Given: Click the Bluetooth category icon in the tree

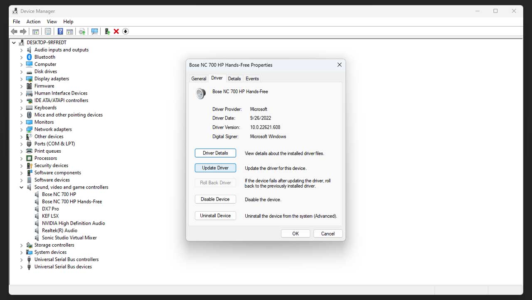Looking at the screenshot, I should click(x=29, y=57).
